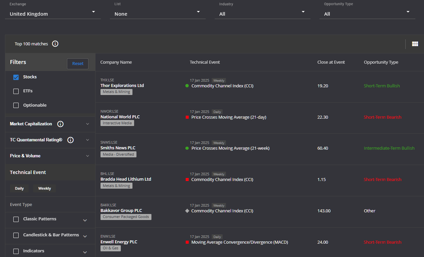The image size is (424, 257).
Task: Open Smiths News PLC company link
Action: point(118,148)
